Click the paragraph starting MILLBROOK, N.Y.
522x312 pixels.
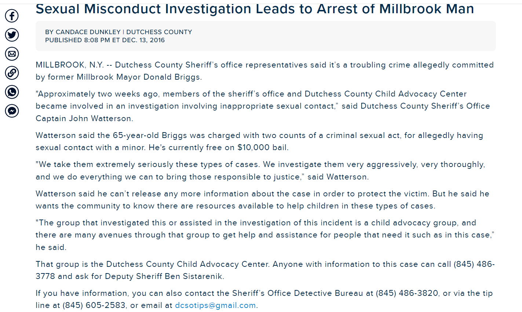264,71
